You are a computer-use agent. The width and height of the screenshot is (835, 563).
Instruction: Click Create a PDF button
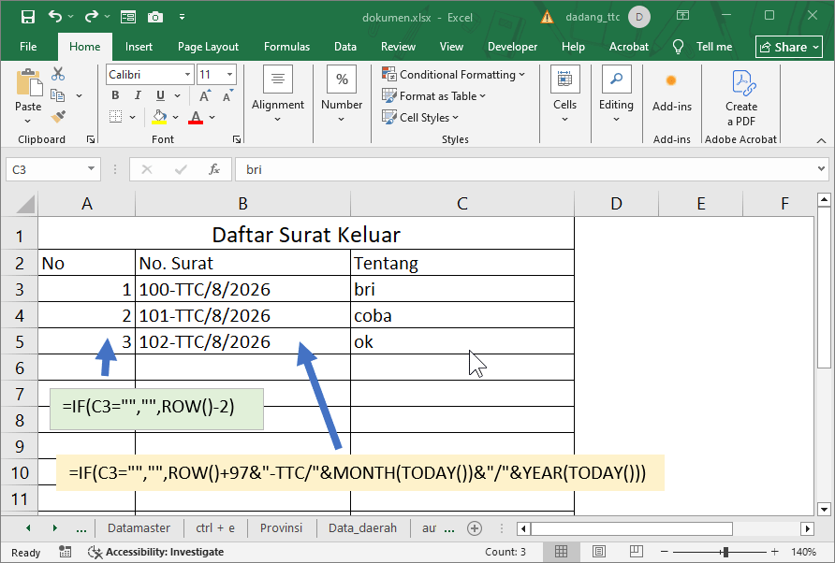pyautogui.click(x=741, y=98)
